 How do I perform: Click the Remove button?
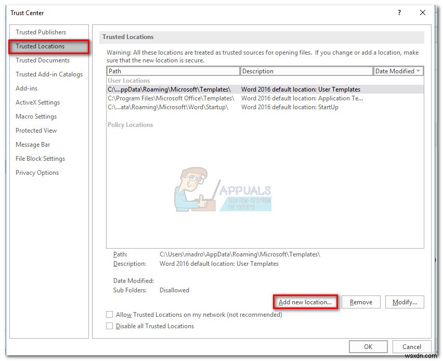pos(361,302)
